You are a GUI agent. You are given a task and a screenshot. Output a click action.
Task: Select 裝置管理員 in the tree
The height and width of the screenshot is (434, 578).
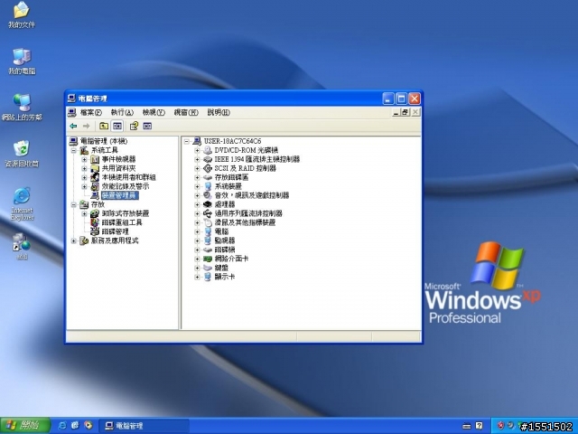[x=120, y=195]
